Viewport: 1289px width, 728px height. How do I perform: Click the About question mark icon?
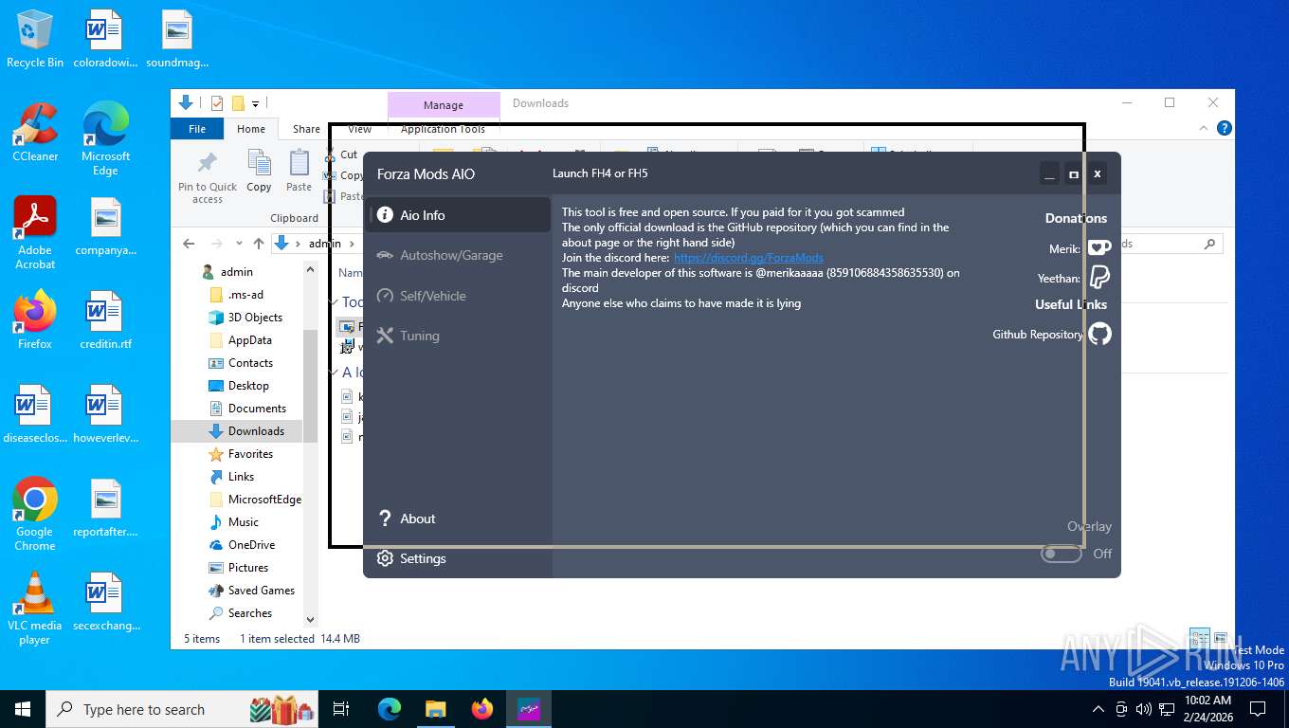coord(385,519)
